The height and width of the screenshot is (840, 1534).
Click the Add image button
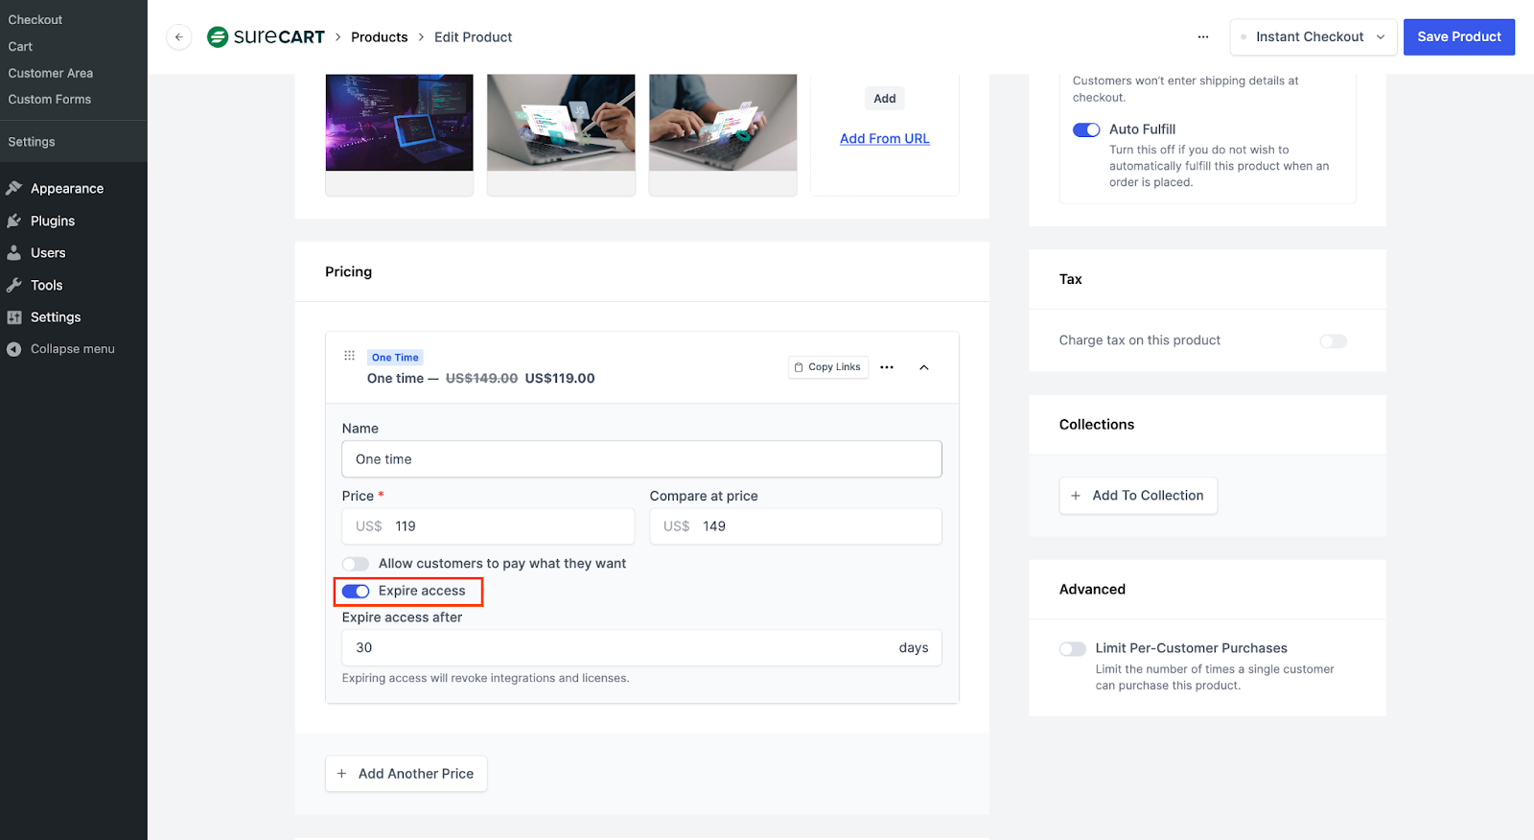pos(885,99)
